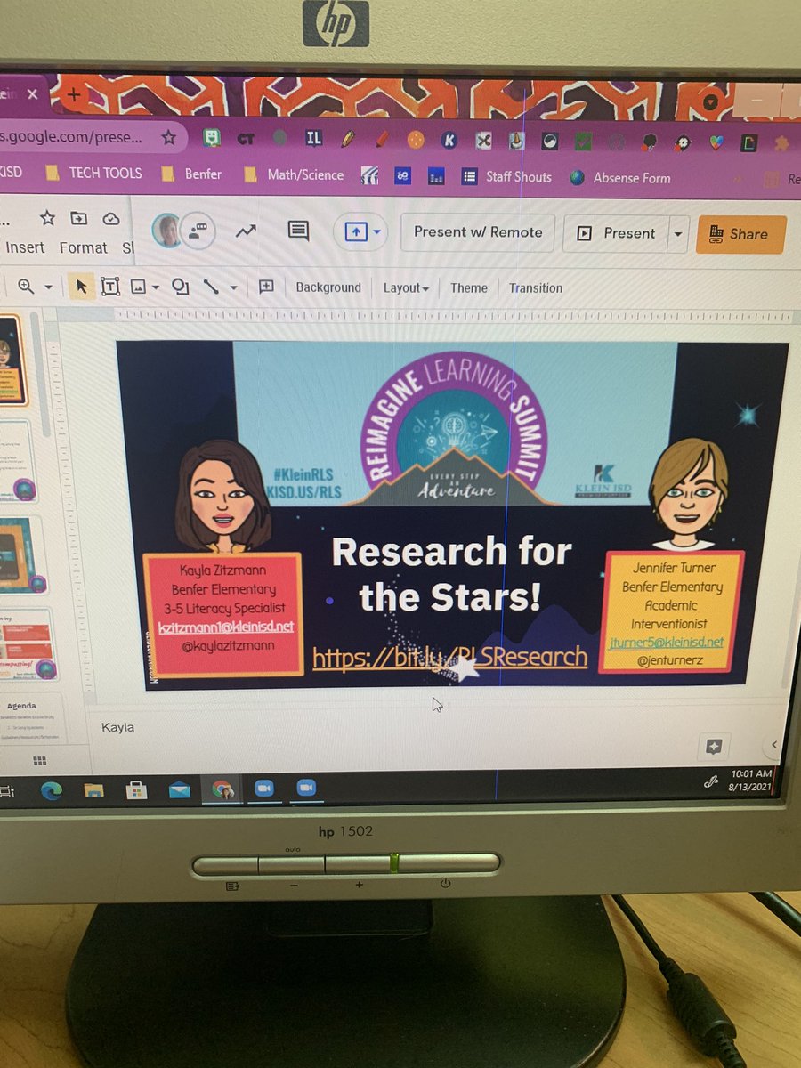Screen dimensions: 801x1068
Task: Click the Insert image tool
Action: (138, 287)
